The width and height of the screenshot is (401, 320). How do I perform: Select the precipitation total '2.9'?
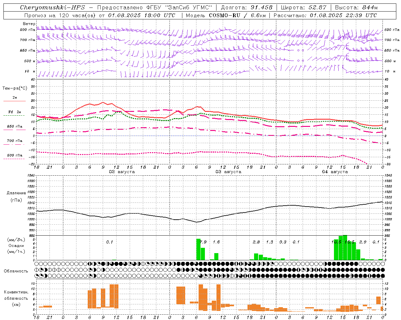[363, 242]
